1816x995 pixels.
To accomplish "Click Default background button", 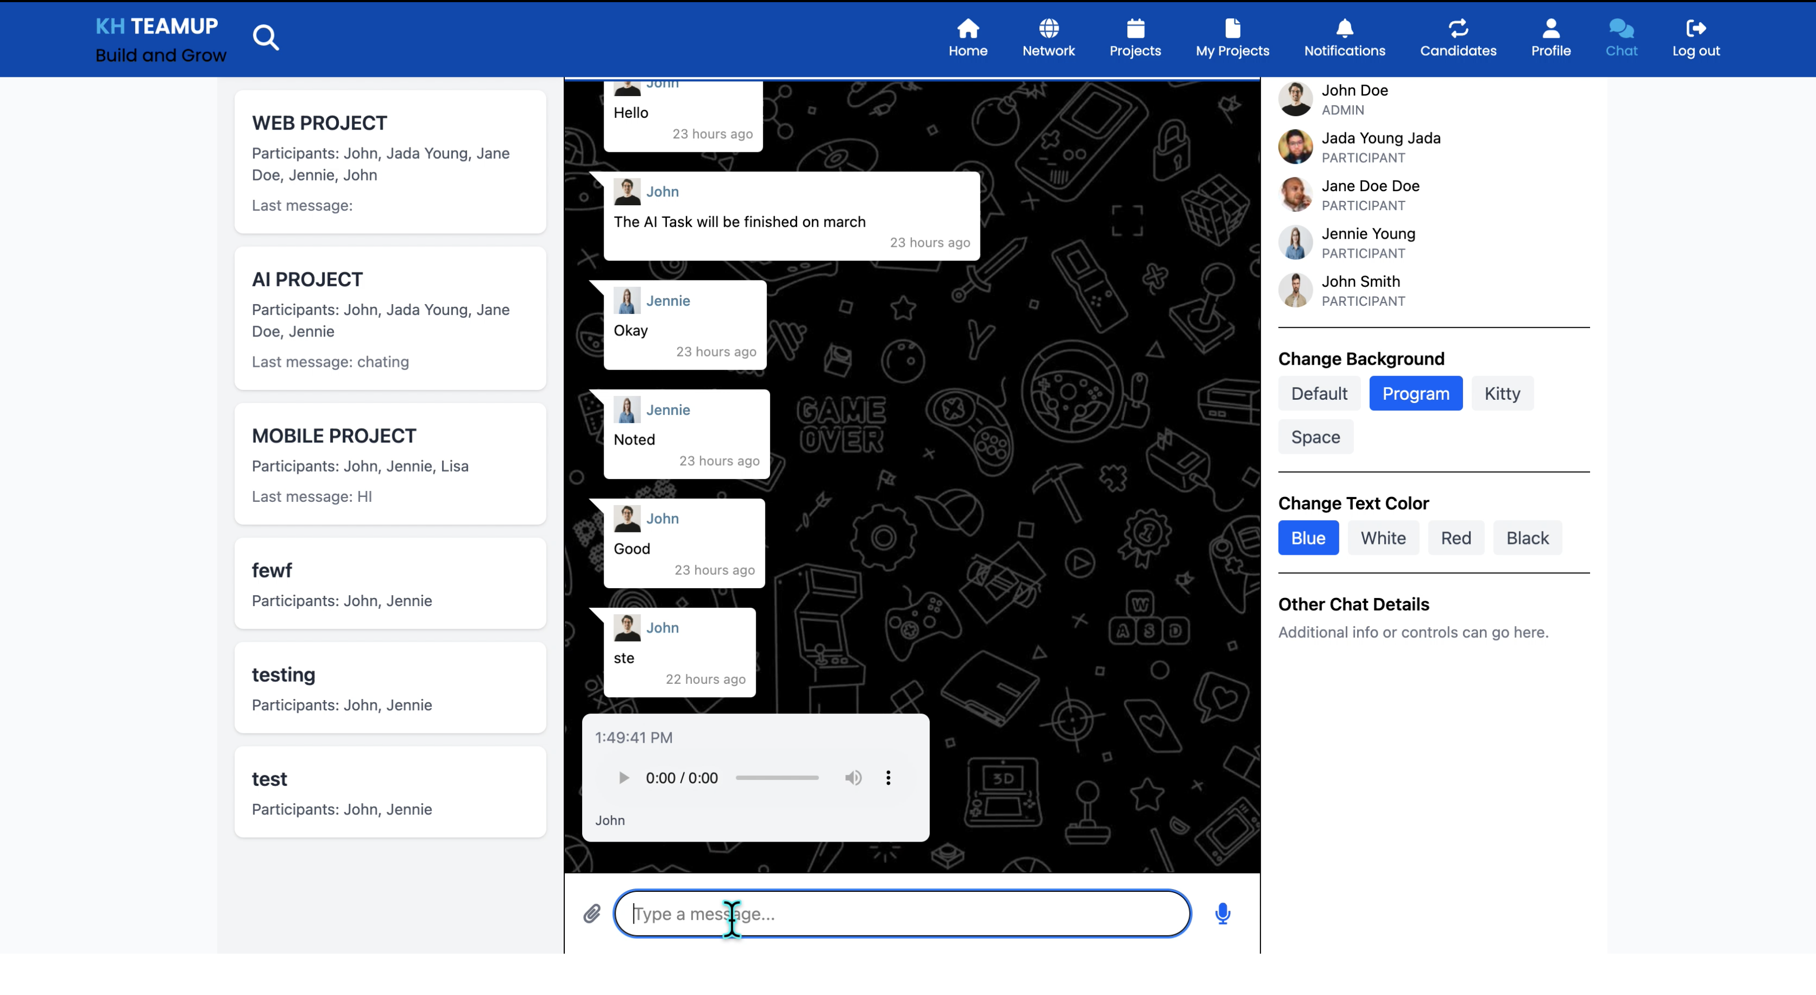I will point(1318,393).
